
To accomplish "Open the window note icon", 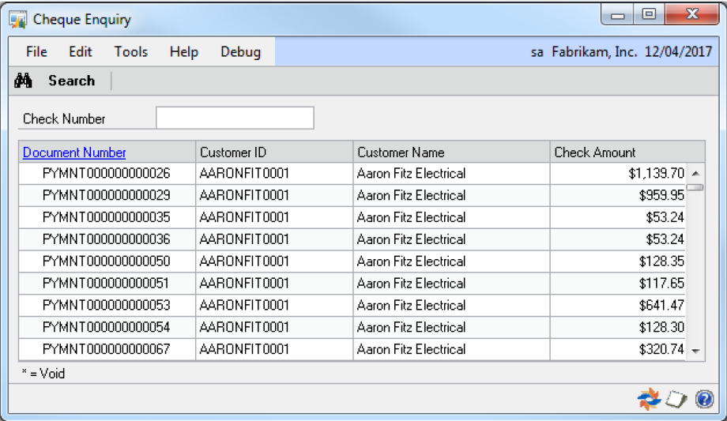I will click(676, 400).
